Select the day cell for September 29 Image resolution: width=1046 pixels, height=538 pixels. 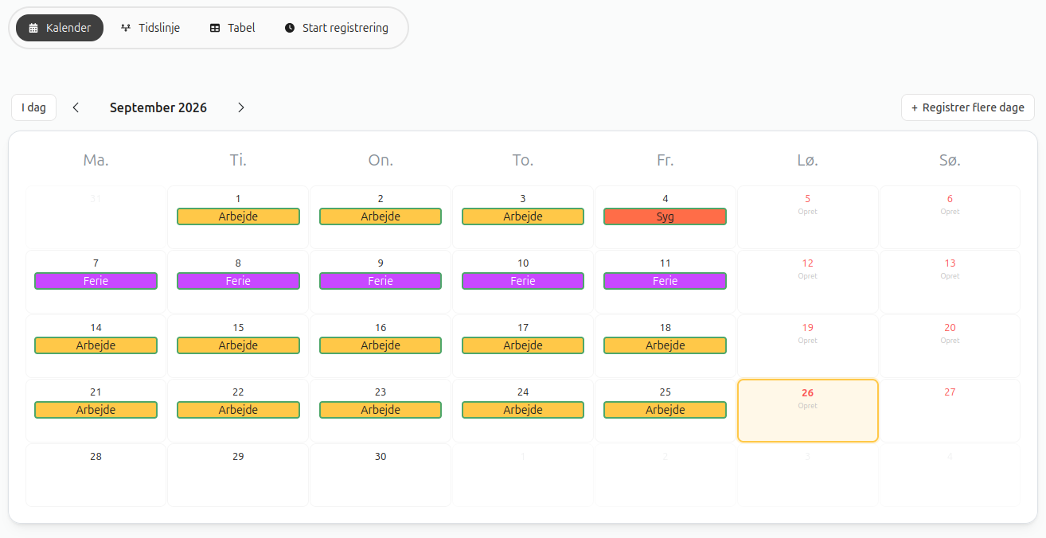pyautogui.click(x=238, y=475)
